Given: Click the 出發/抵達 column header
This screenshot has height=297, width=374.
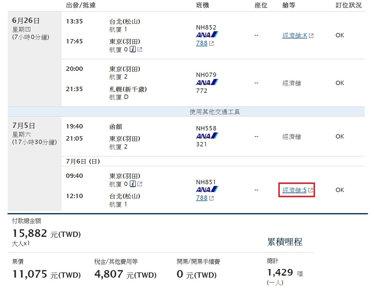Looking at the screenshot, I should click(81, 5).
